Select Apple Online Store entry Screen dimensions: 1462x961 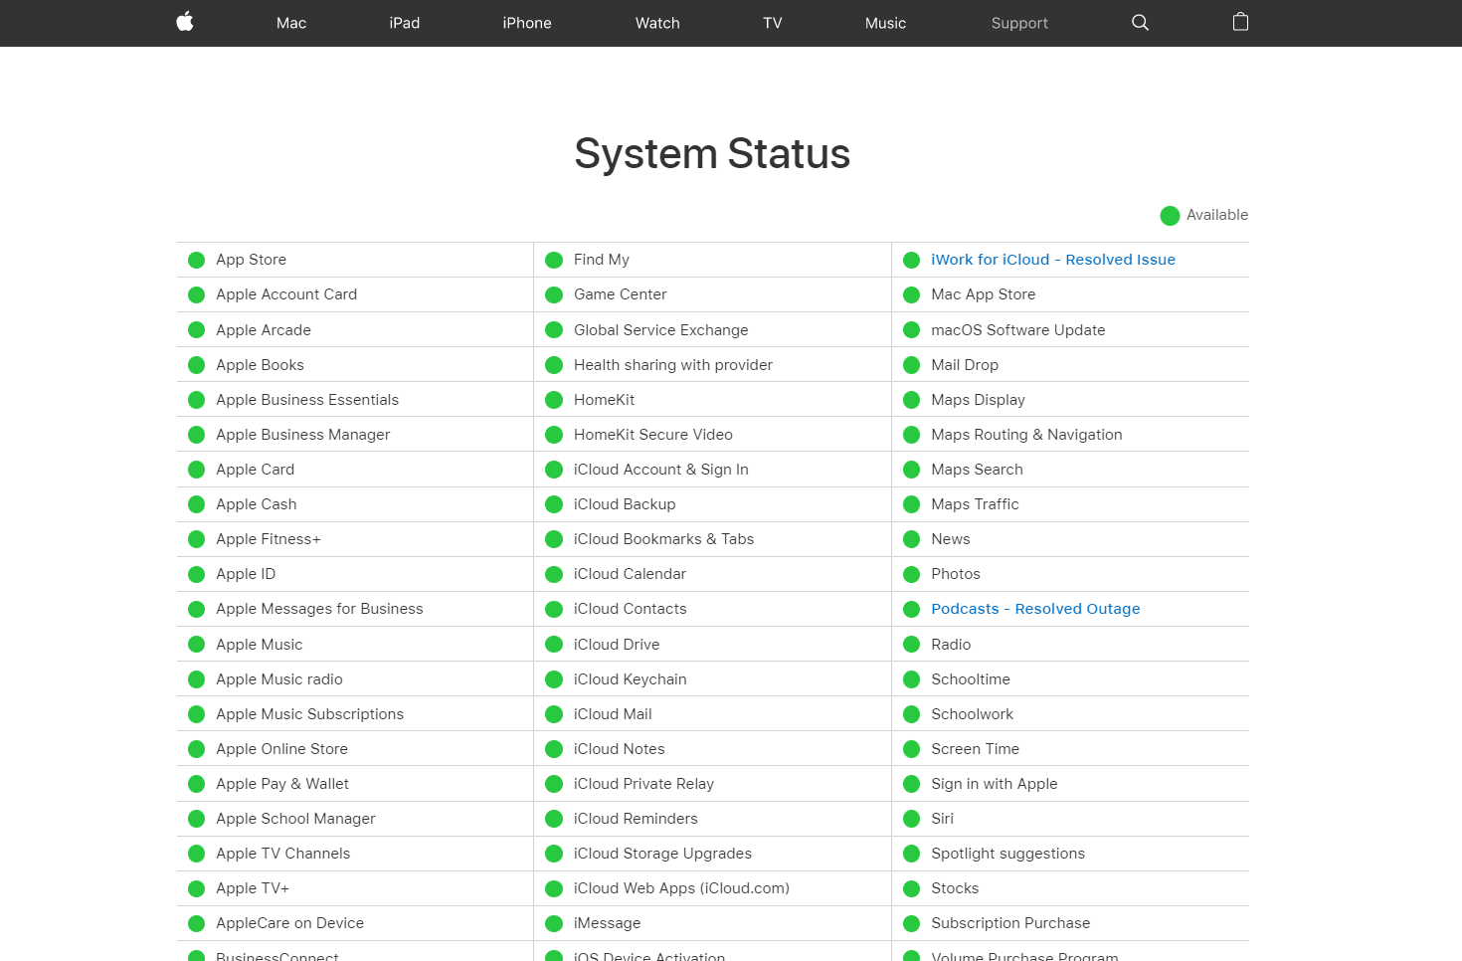[282, 749]
